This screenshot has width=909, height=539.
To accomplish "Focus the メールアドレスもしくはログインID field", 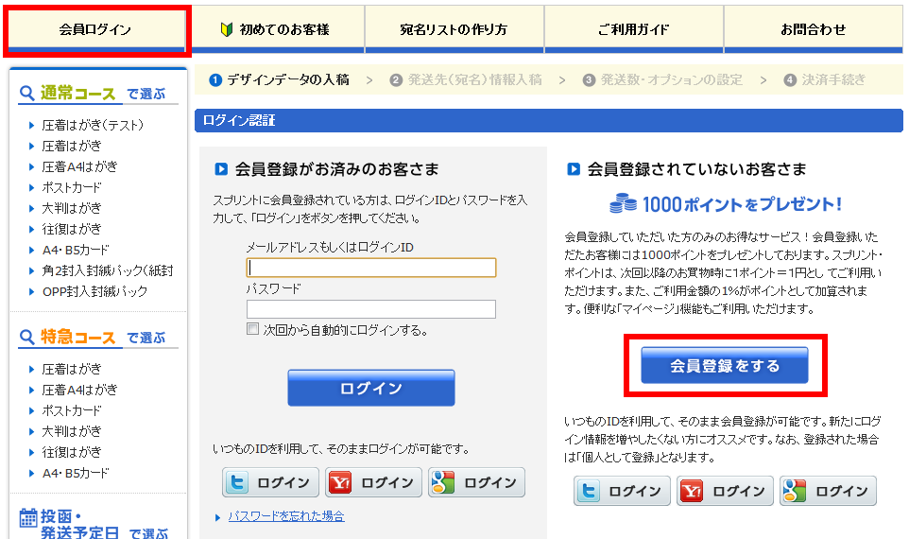I will [x=371, y=268].
